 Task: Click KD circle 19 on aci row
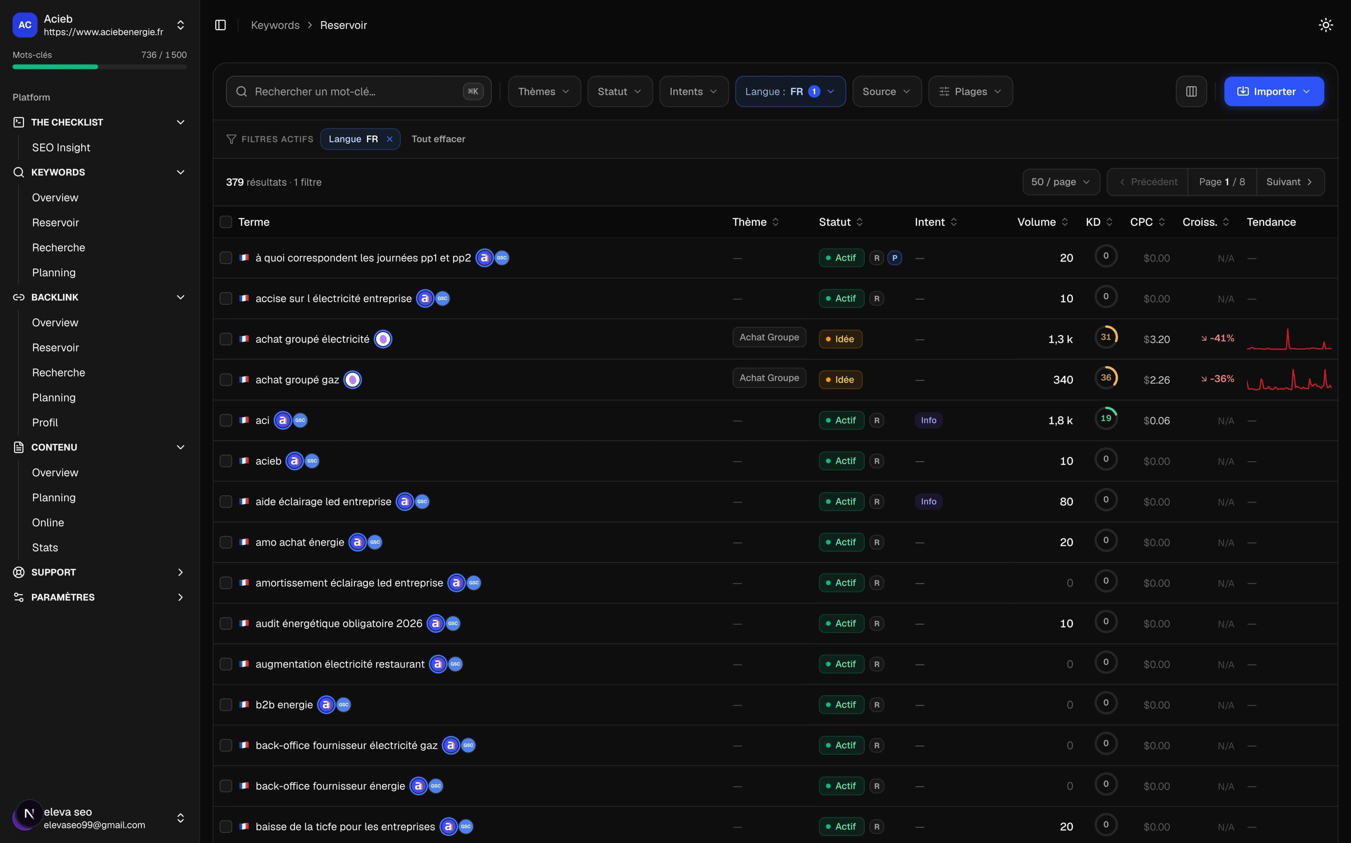[1105, 418]
